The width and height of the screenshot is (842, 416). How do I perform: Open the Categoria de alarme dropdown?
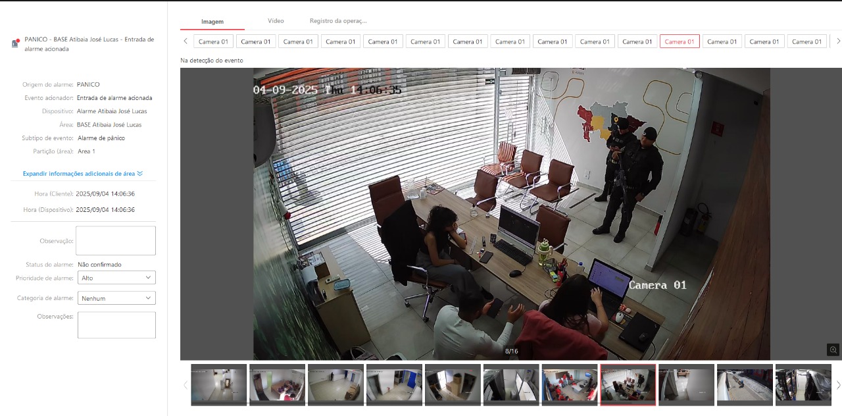pyautogui.click(x=116, y=298)
